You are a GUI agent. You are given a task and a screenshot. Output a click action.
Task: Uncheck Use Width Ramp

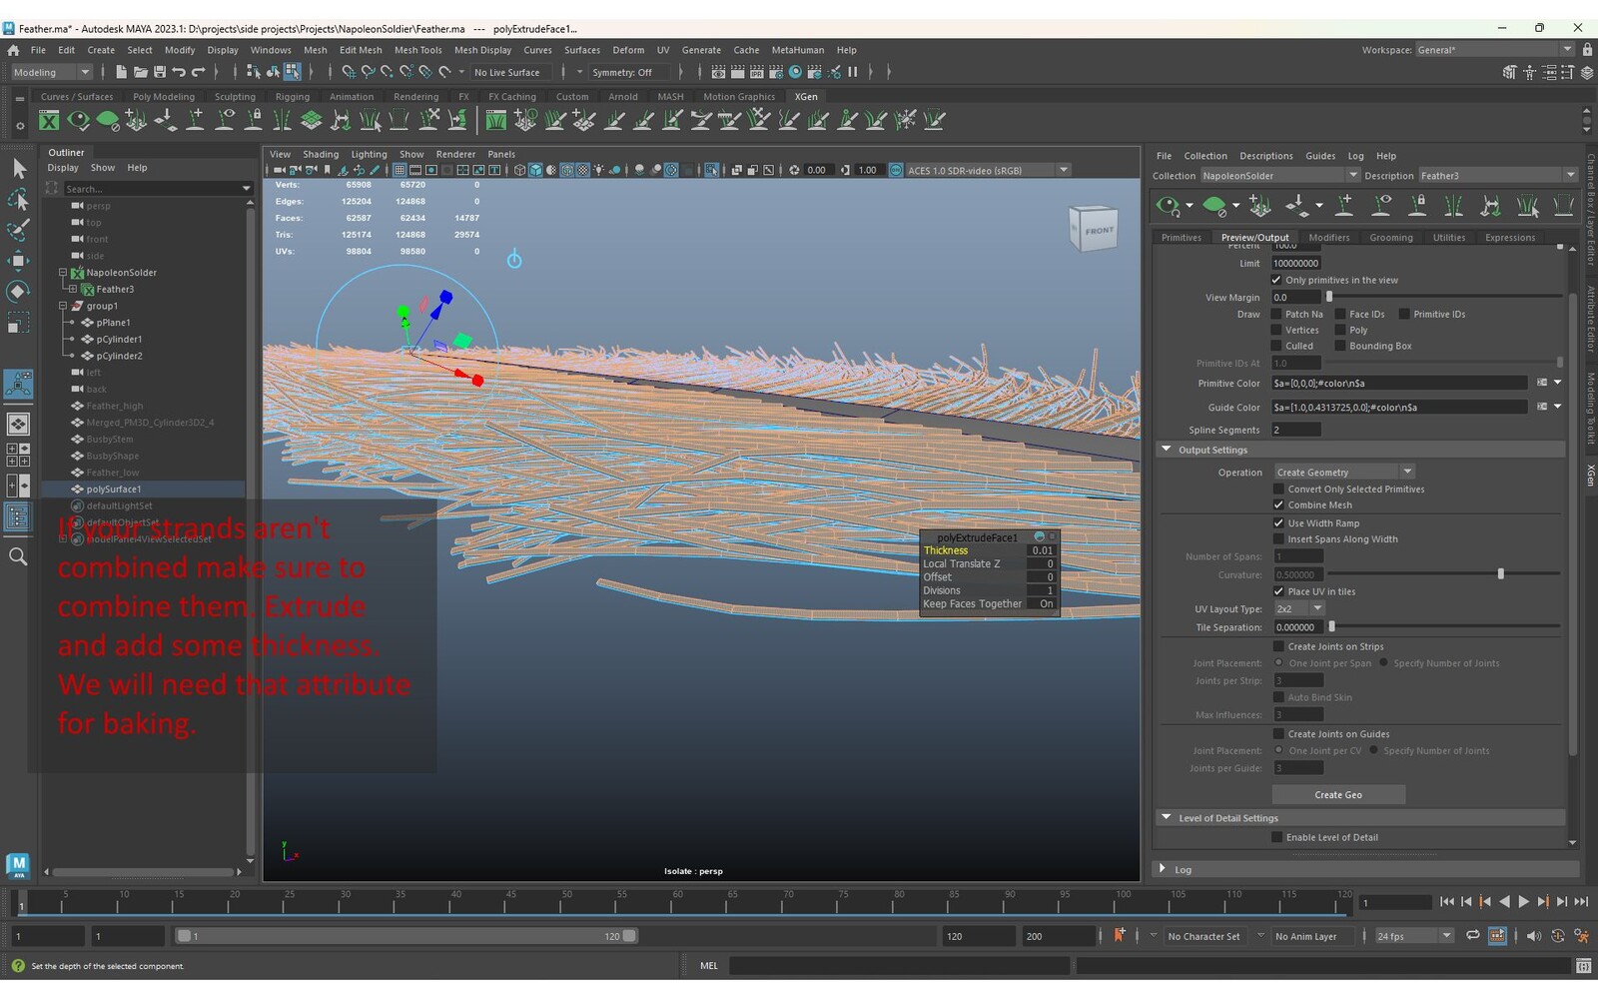coord(1278,523)
